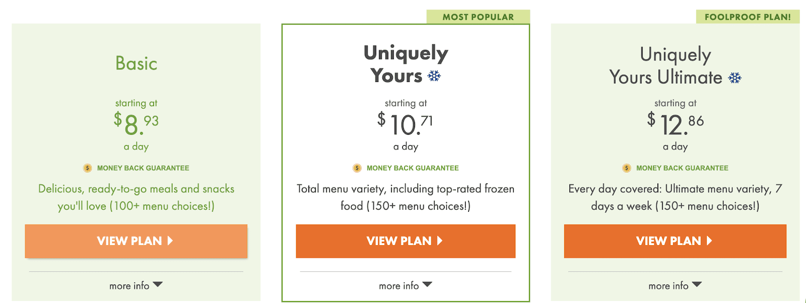Click the Ultimate plan money back coin icon
The width and height of the screenshot is (806, 303).
(627, 168)
